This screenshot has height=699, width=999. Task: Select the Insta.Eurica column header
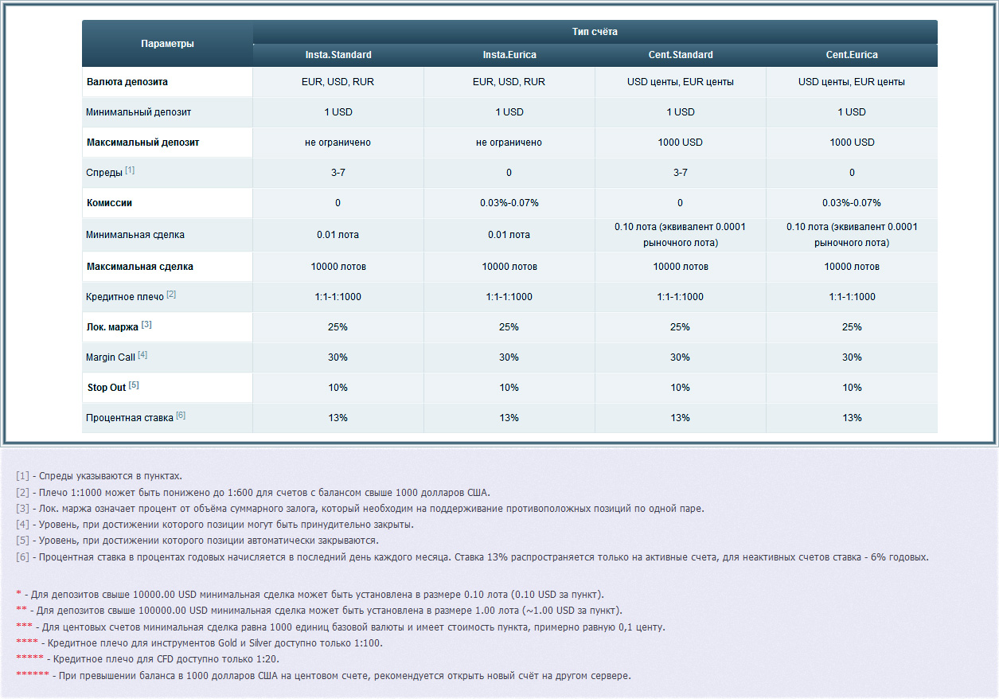509,55
